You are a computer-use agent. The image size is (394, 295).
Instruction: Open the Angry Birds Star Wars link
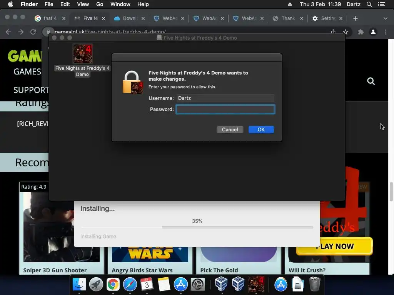click(142, 270)
